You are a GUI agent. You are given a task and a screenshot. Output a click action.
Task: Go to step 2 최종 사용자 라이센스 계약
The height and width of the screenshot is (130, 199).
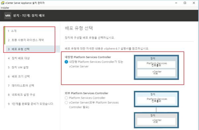tap(26, 40)
